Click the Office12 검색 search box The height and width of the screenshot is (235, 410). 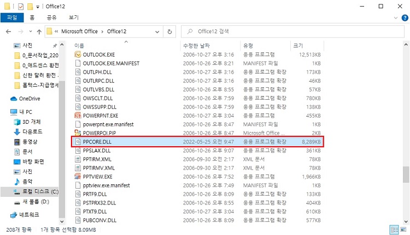pyautogui.click(x=292, y=32)
